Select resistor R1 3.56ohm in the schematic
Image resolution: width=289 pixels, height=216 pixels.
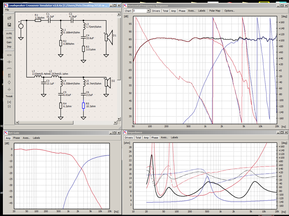pyautogui.click(x=38, y=21)
